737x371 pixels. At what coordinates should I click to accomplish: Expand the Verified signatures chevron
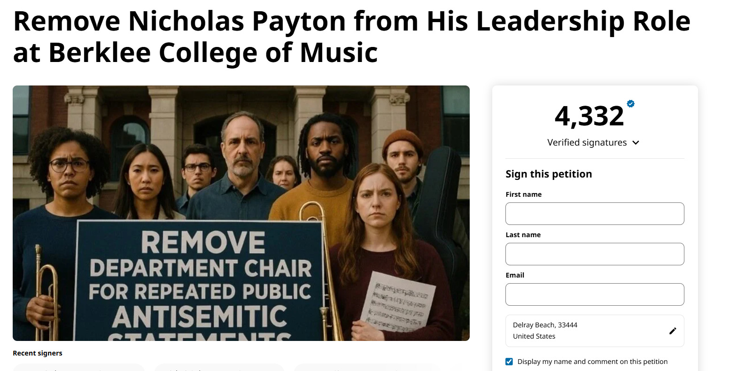point(636,143)
